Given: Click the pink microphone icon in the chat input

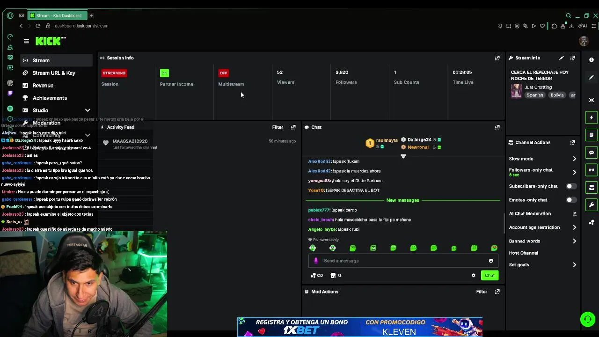Looking at the screenshot, I should pos(316,261).
